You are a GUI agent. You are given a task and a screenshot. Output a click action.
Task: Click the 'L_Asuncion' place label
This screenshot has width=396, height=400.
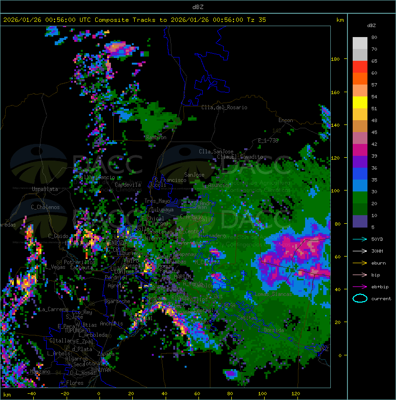pos(217,185)
